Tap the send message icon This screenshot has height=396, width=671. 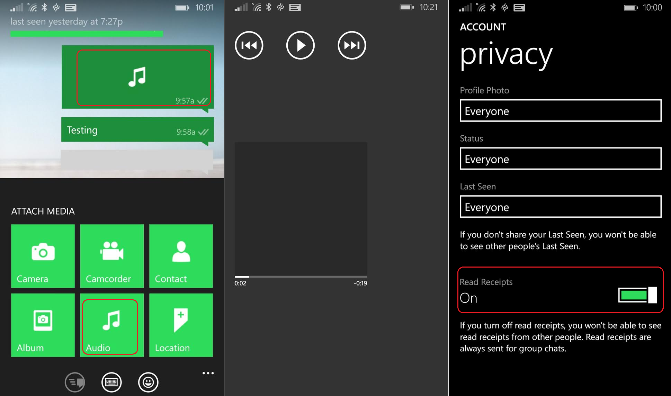pyautogui.click(x=75, y=382)
